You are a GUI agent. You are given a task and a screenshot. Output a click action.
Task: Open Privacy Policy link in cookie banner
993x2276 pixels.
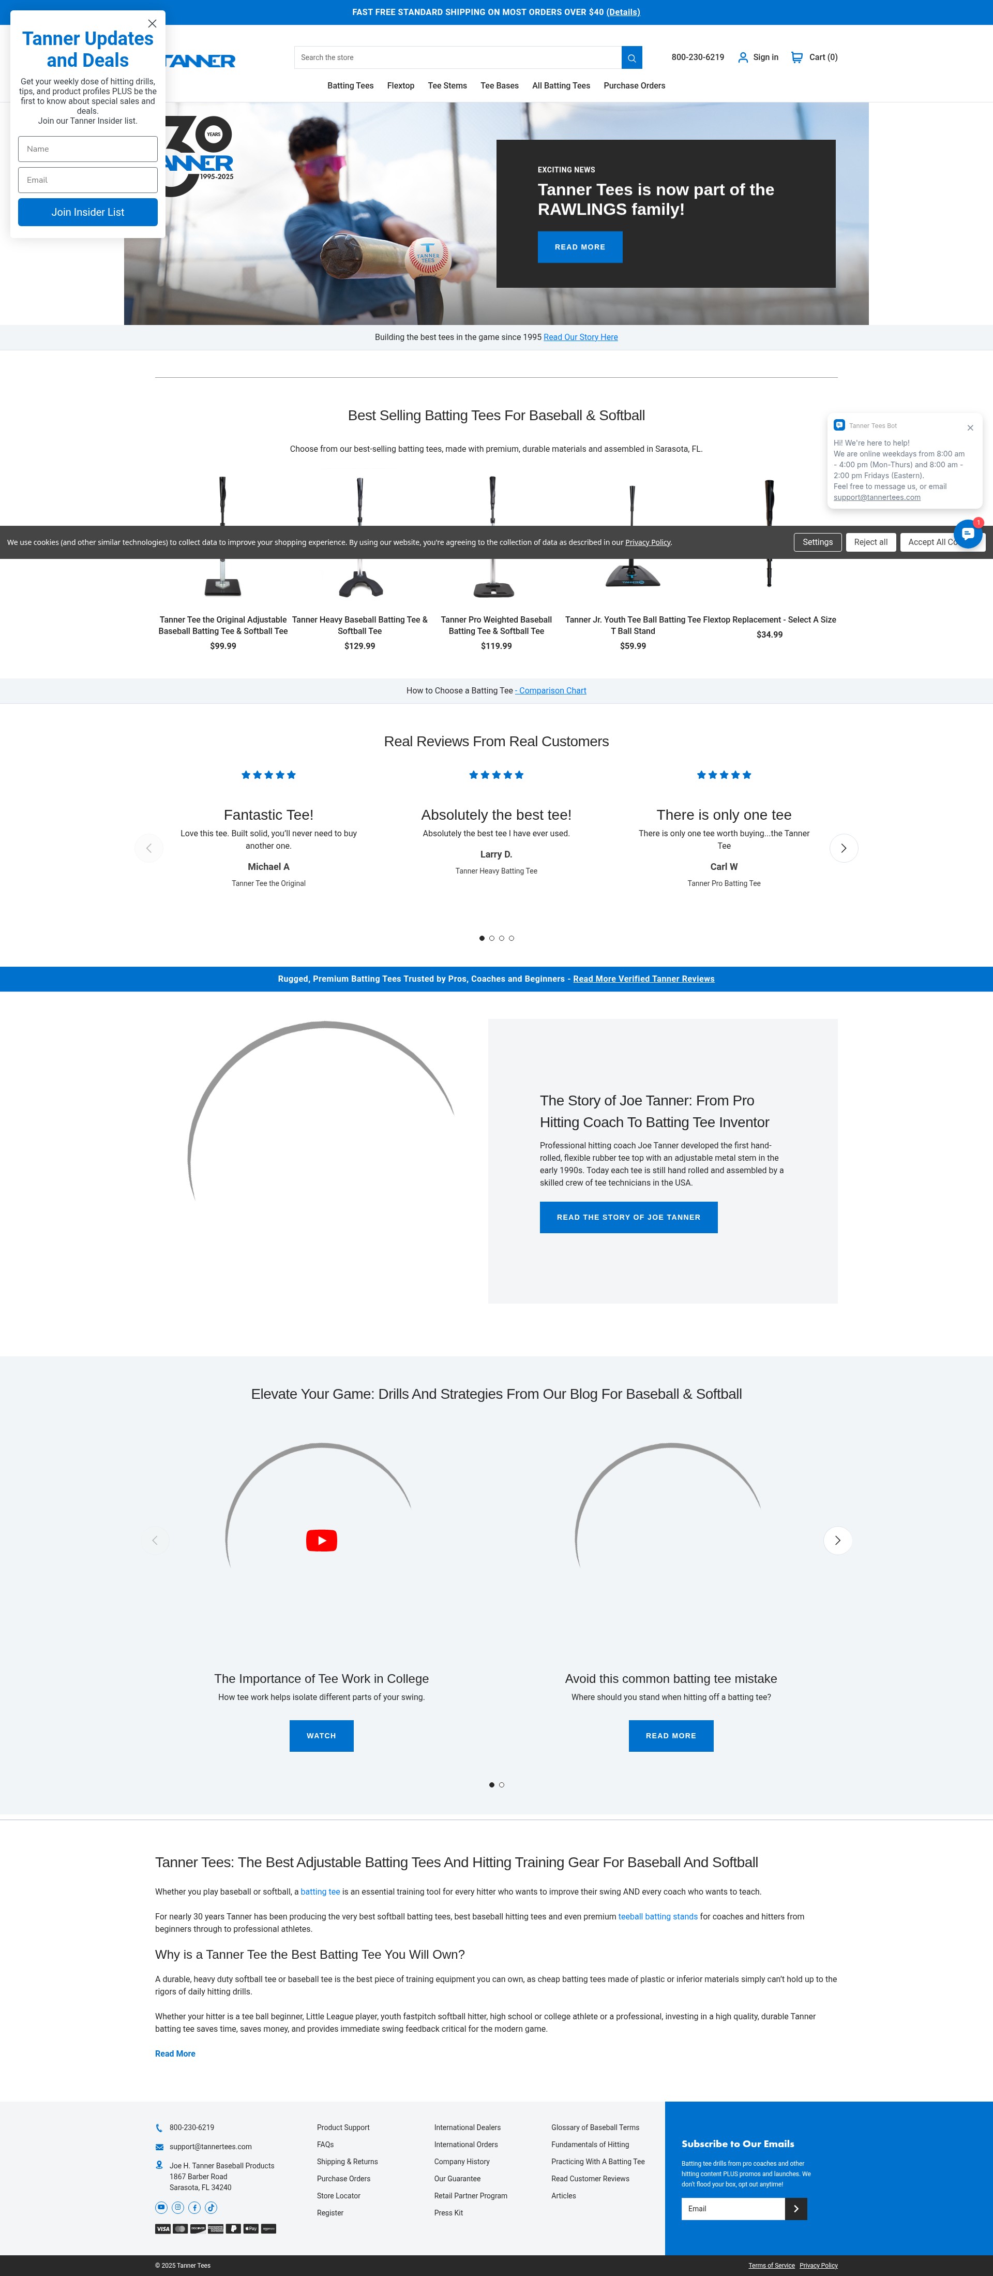click(x=648, y=542)
